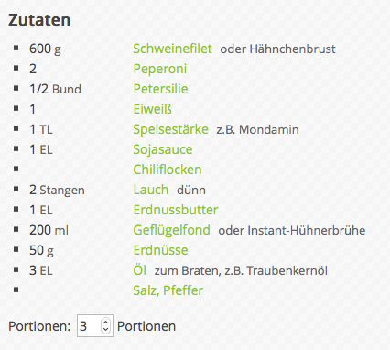Viewport: 390px width, 350px height.
Task: Click the Salz, Pfeffer link
Action: coord(168,290)
